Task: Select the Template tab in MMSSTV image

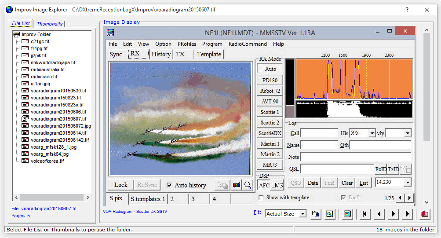Action: point(209,54)
